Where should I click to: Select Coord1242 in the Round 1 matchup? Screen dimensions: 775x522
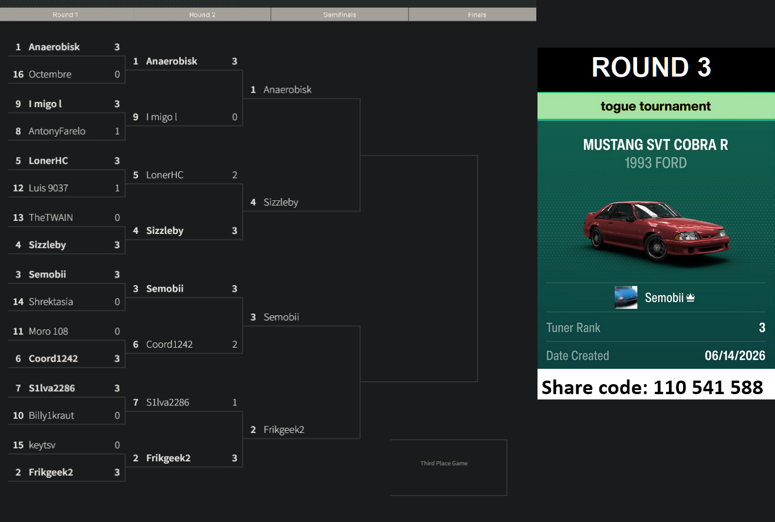pos(53,358)
